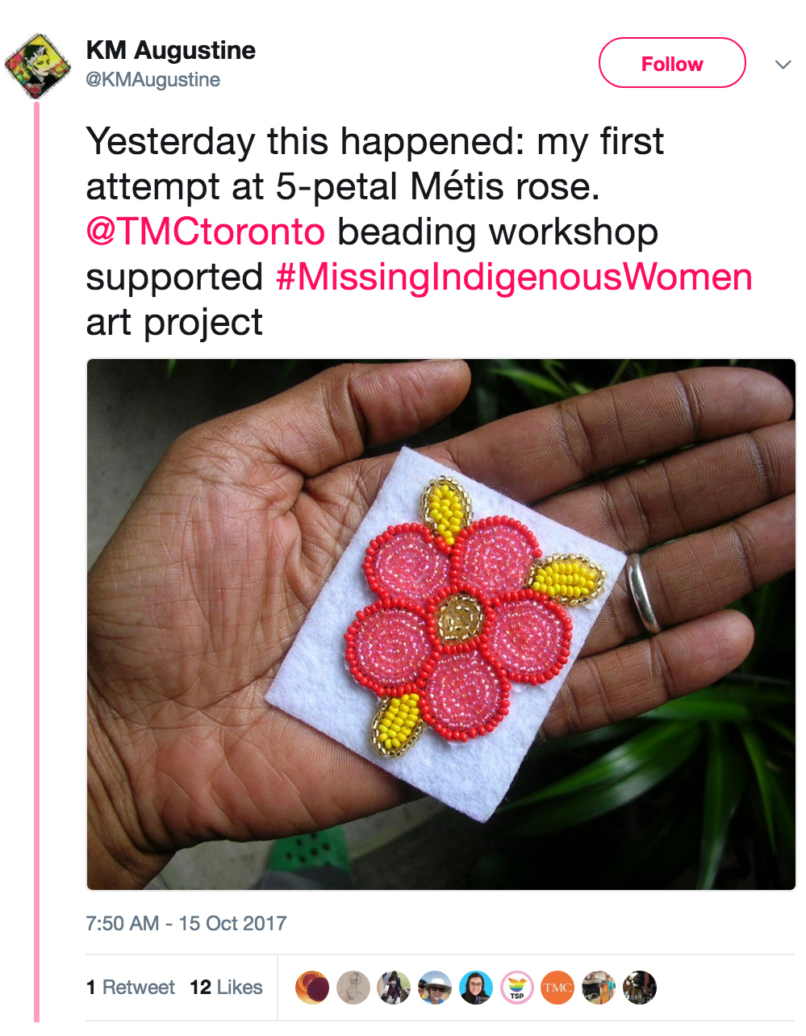This screenshot has height=1036, width=806.
Task: Open the @KMAugustine handle
Action: (x=153, y=80)
